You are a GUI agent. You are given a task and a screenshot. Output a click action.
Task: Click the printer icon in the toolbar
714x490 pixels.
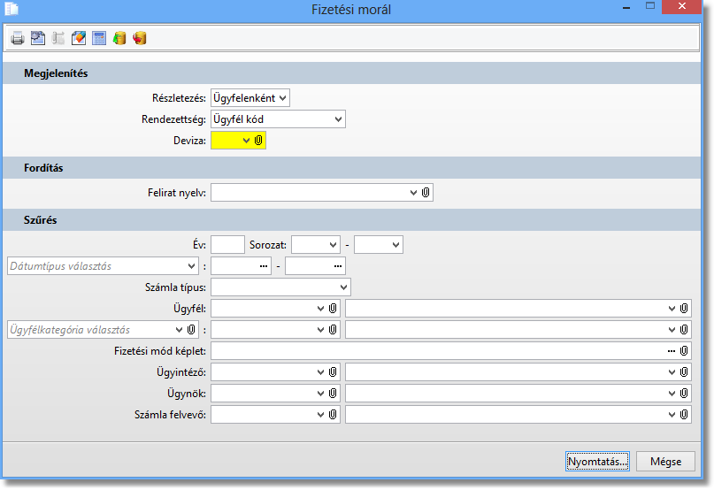coord(18,38)
